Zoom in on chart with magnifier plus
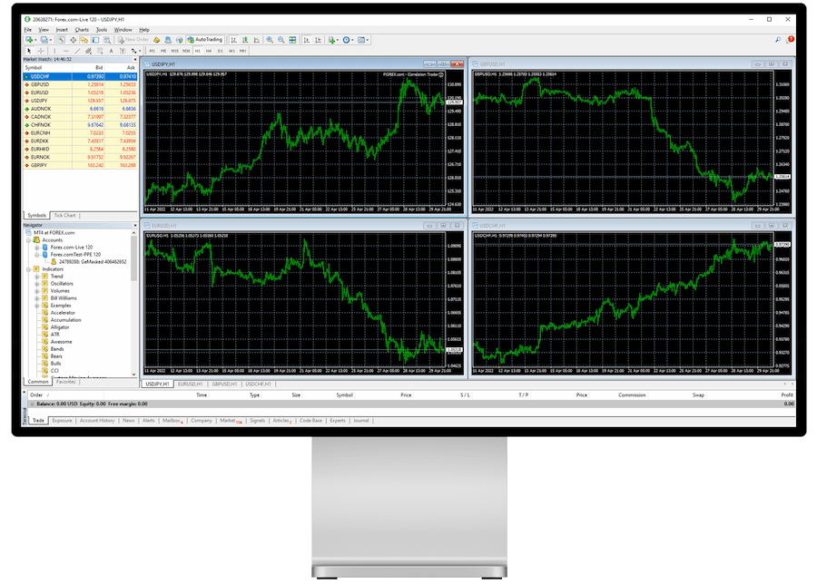The width and height of the screenshot is (817, 584). point(270,40)
